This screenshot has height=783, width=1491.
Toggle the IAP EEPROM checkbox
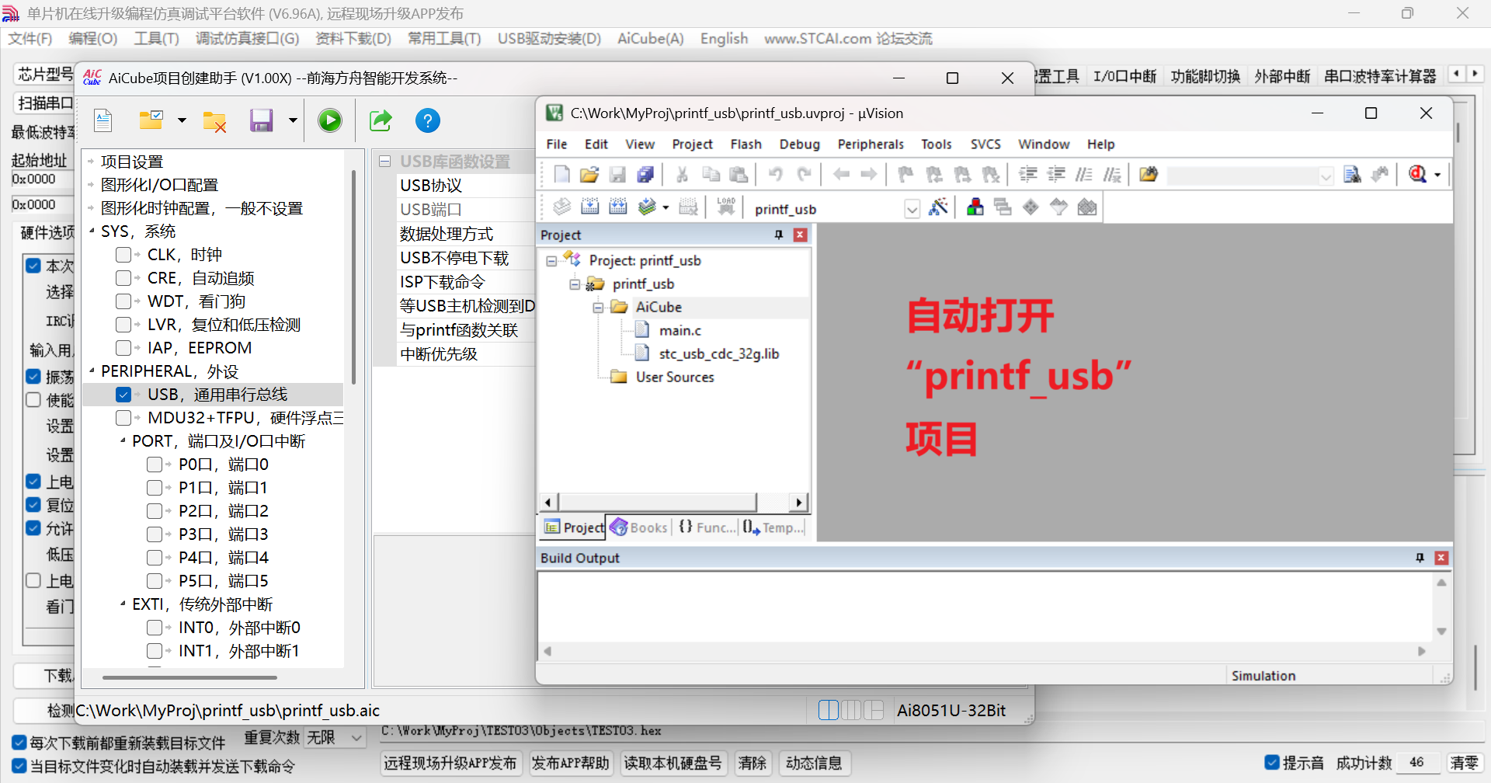tap(123, 348)
